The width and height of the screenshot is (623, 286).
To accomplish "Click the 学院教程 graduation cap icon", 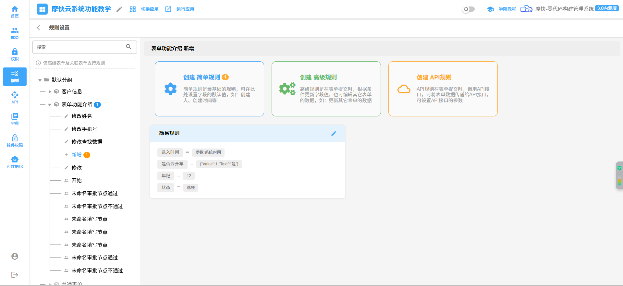I will [490, 9].
